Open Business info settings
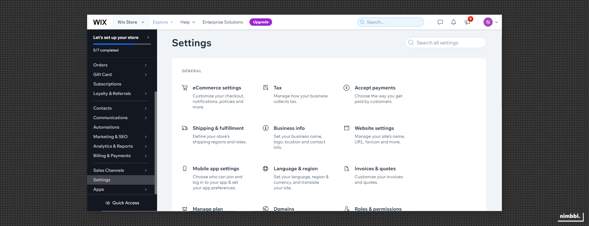 click(289, 128)
